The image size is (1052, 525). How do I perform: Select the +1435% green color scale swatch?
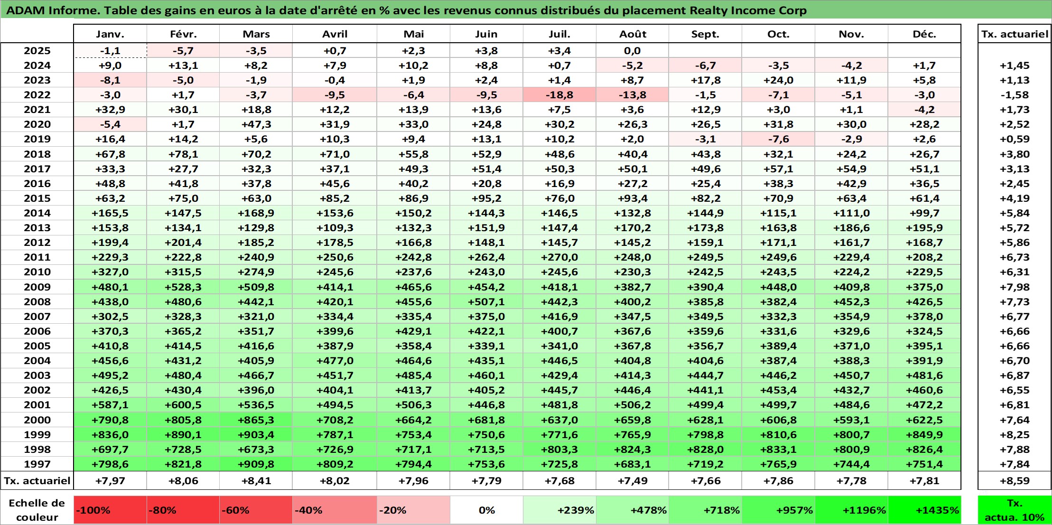click(x=924, y=510)
